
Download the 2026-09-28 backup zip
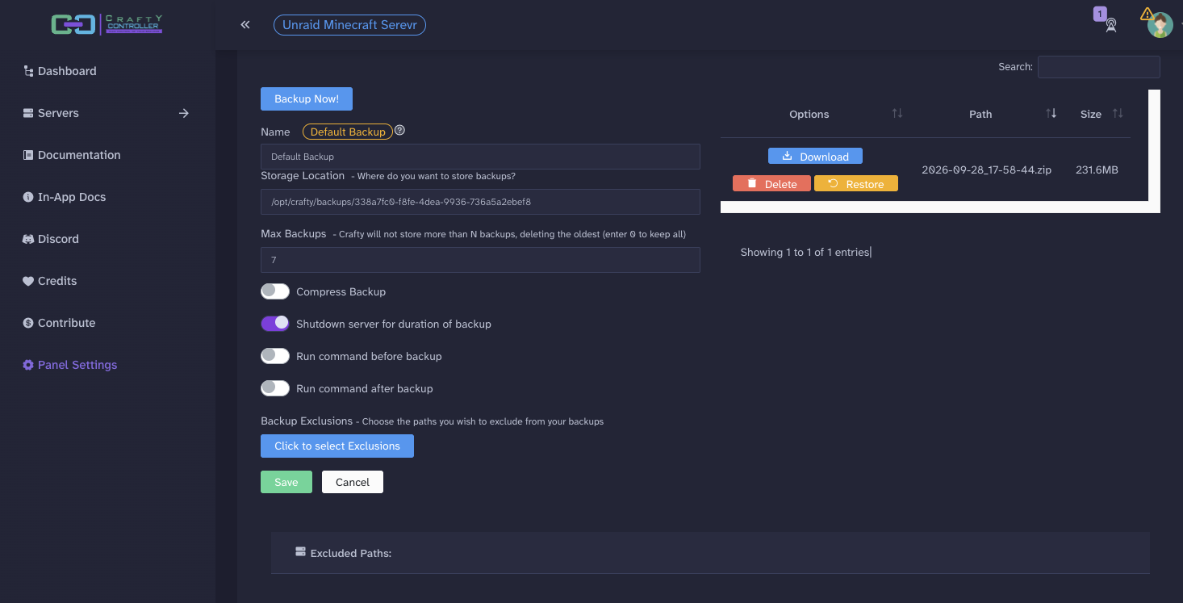815,156
